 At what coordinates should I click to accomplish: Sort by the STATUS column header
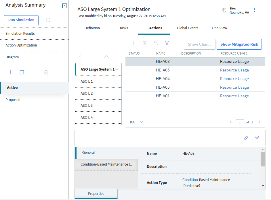(134, 53)
